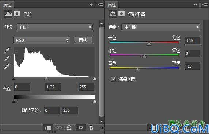Screen dimensions: 209x134
Task: Open the RGB channel dropdown
Action: point(42,40)
